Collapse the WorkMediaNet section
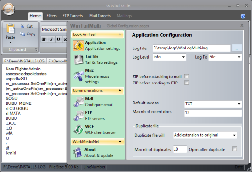The width and height of the screenshot is (252, 172). pos(120,142)
